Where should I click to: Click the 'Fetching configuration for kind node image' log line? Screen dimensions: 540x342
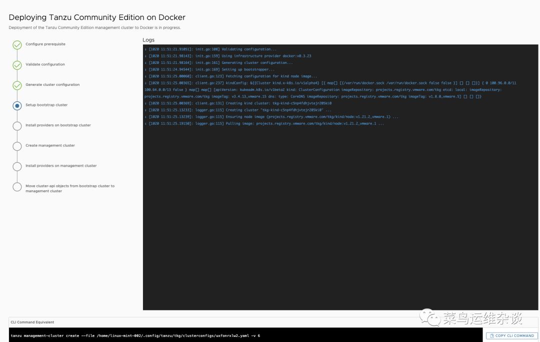pos(230,76)
